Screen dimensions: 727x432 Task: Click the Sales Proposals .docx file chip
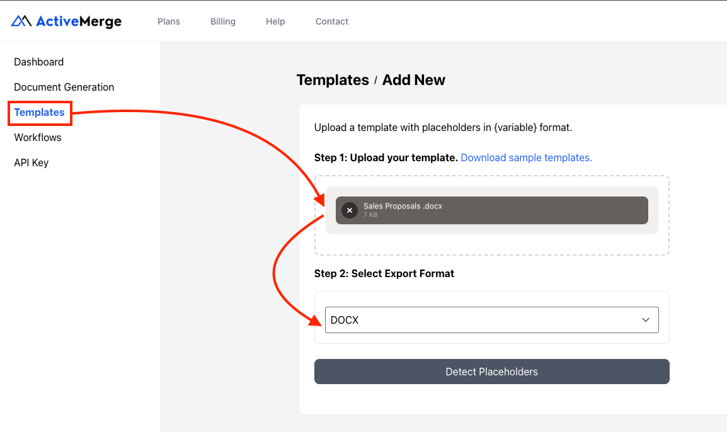pos(491,210)
